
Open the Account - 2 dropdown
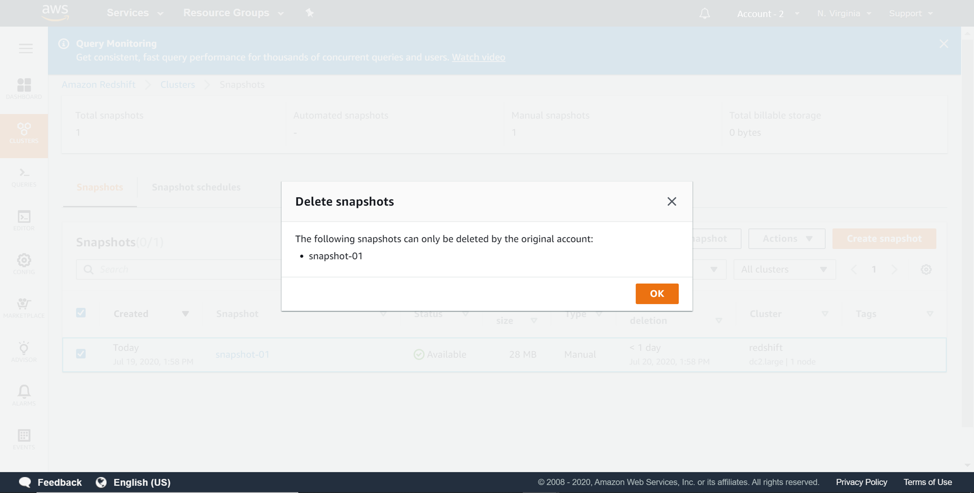click(x=768, y=14)
